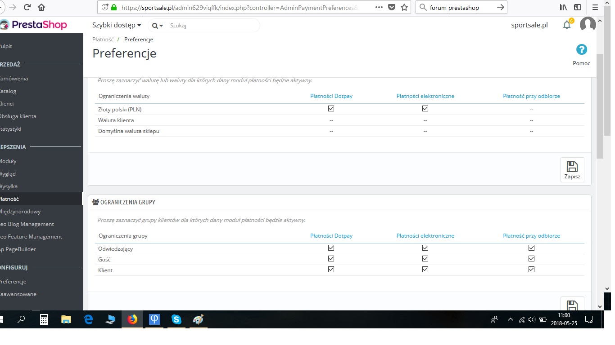Toggle Gość for Płatność przy odbiorze
The width and height of the screenshot is (615, 345).
tap(531, 259)
